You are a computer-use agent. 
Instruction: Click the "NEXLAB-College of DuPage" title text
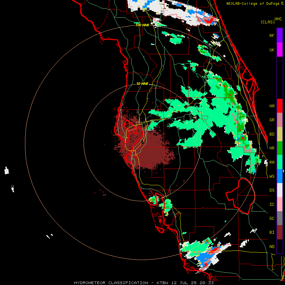(253, 3)
